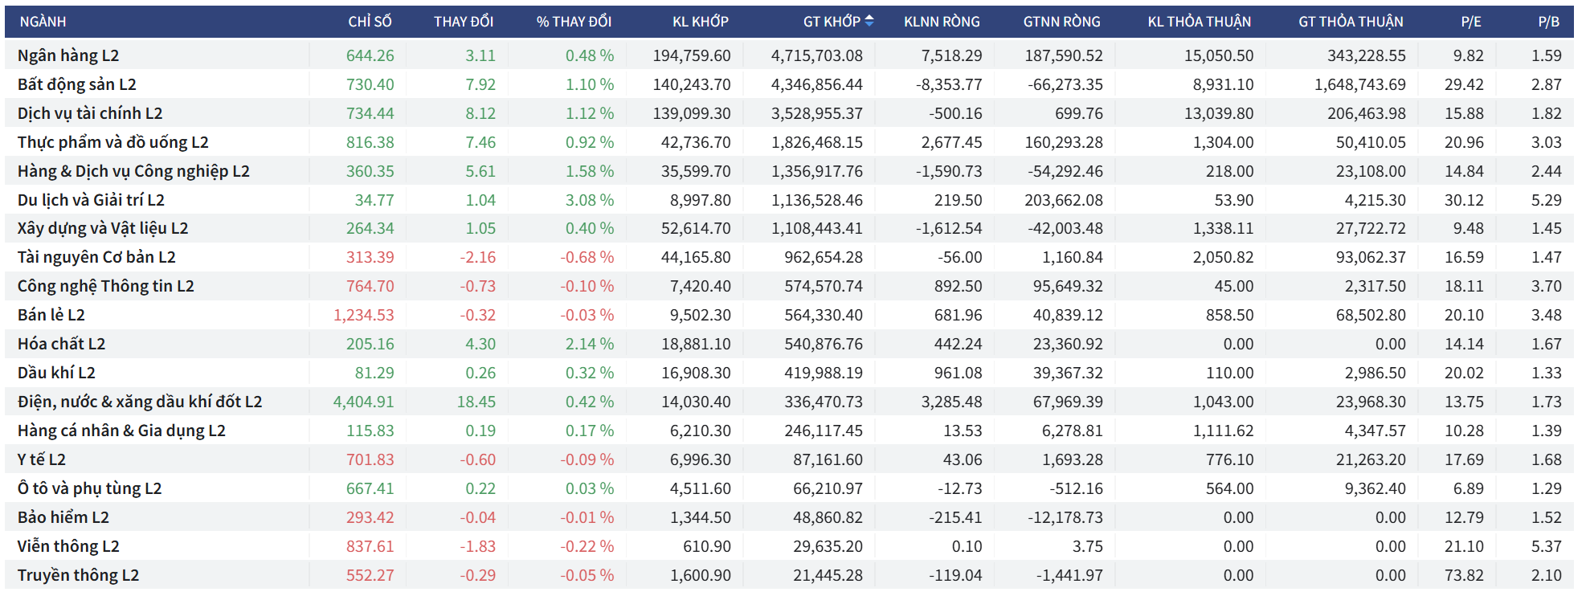The width and height of the screenshot is (1586, 596).
Task: Sort by the KL KHỚP column header
Action: coord(700,22)
